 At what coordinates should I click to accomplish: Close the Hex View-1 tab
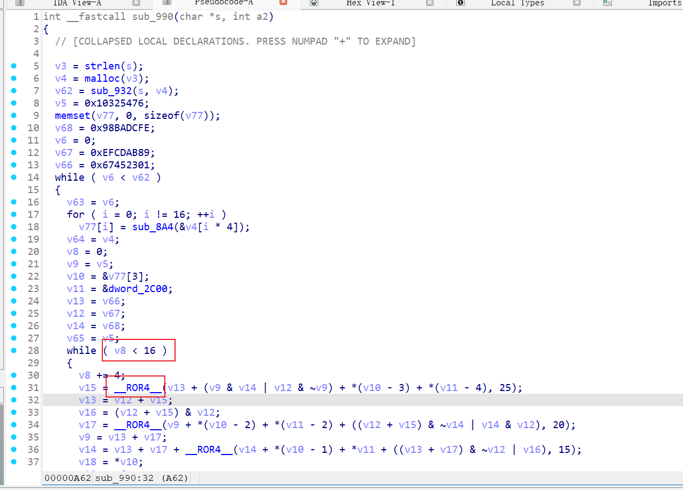pyautogui.click(x=429, y=4)
